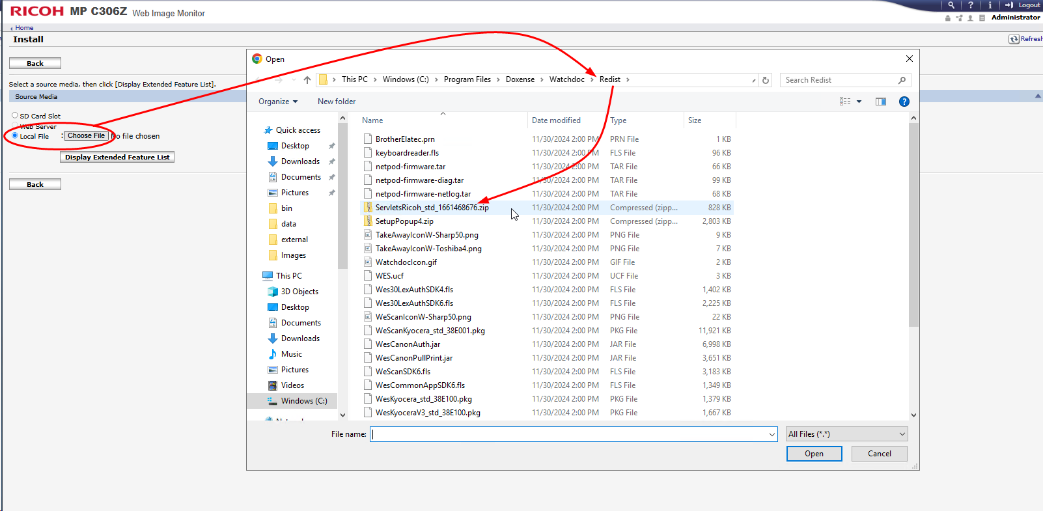1043x511 pixels.
Task: Click the This PC monitor icon in sidebar
Action: tap(268, 276)
